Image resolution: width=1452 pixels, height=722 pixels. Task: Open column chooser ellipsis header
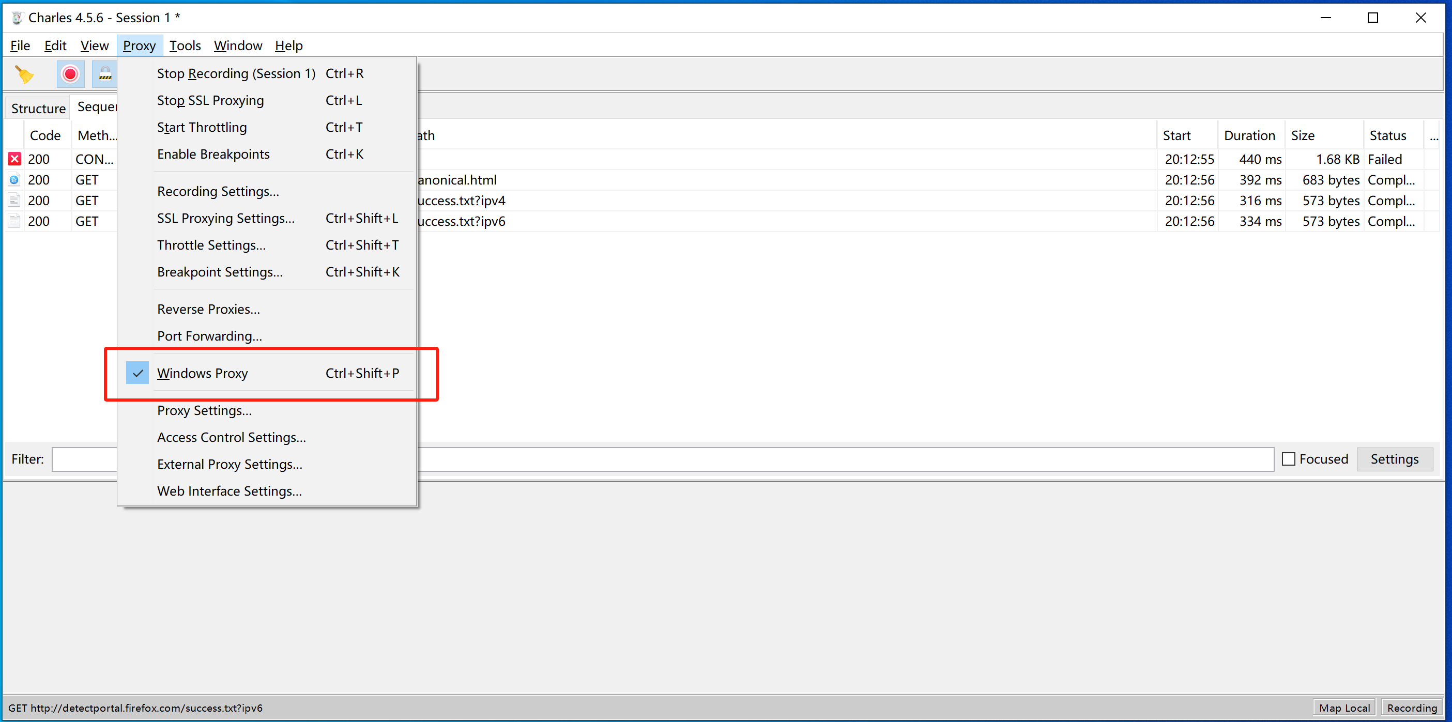[1433, 136]
